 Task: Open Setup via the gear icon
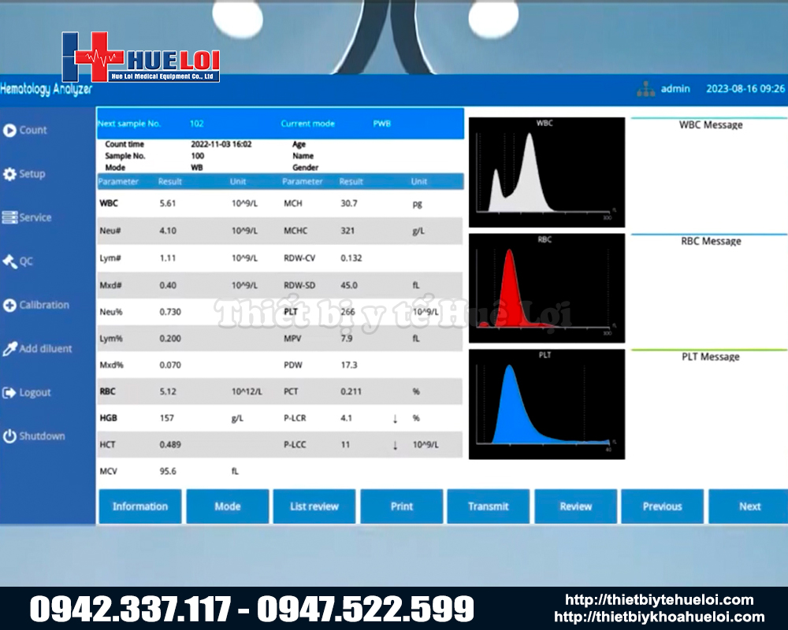pyautogui.click(x=9, y=174)
